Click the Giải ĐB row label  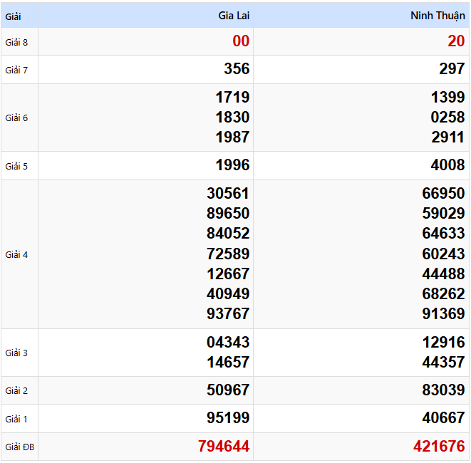coord(19,447)
